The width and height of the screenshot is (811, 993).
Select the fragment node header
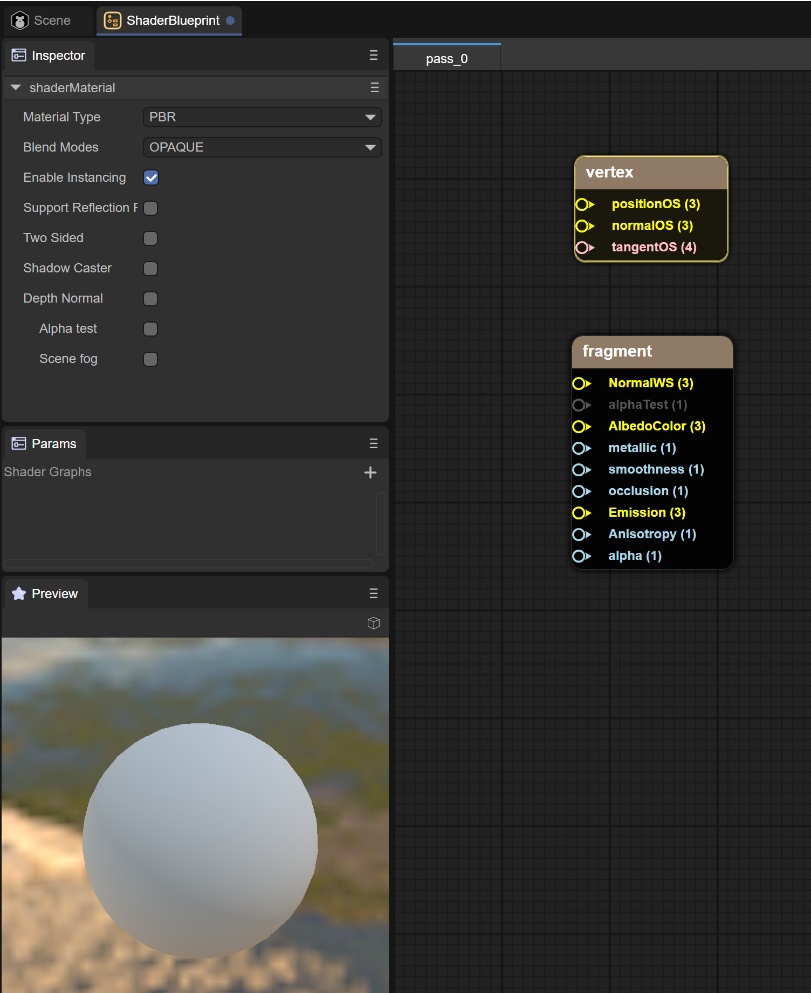(x=651, y=352)
